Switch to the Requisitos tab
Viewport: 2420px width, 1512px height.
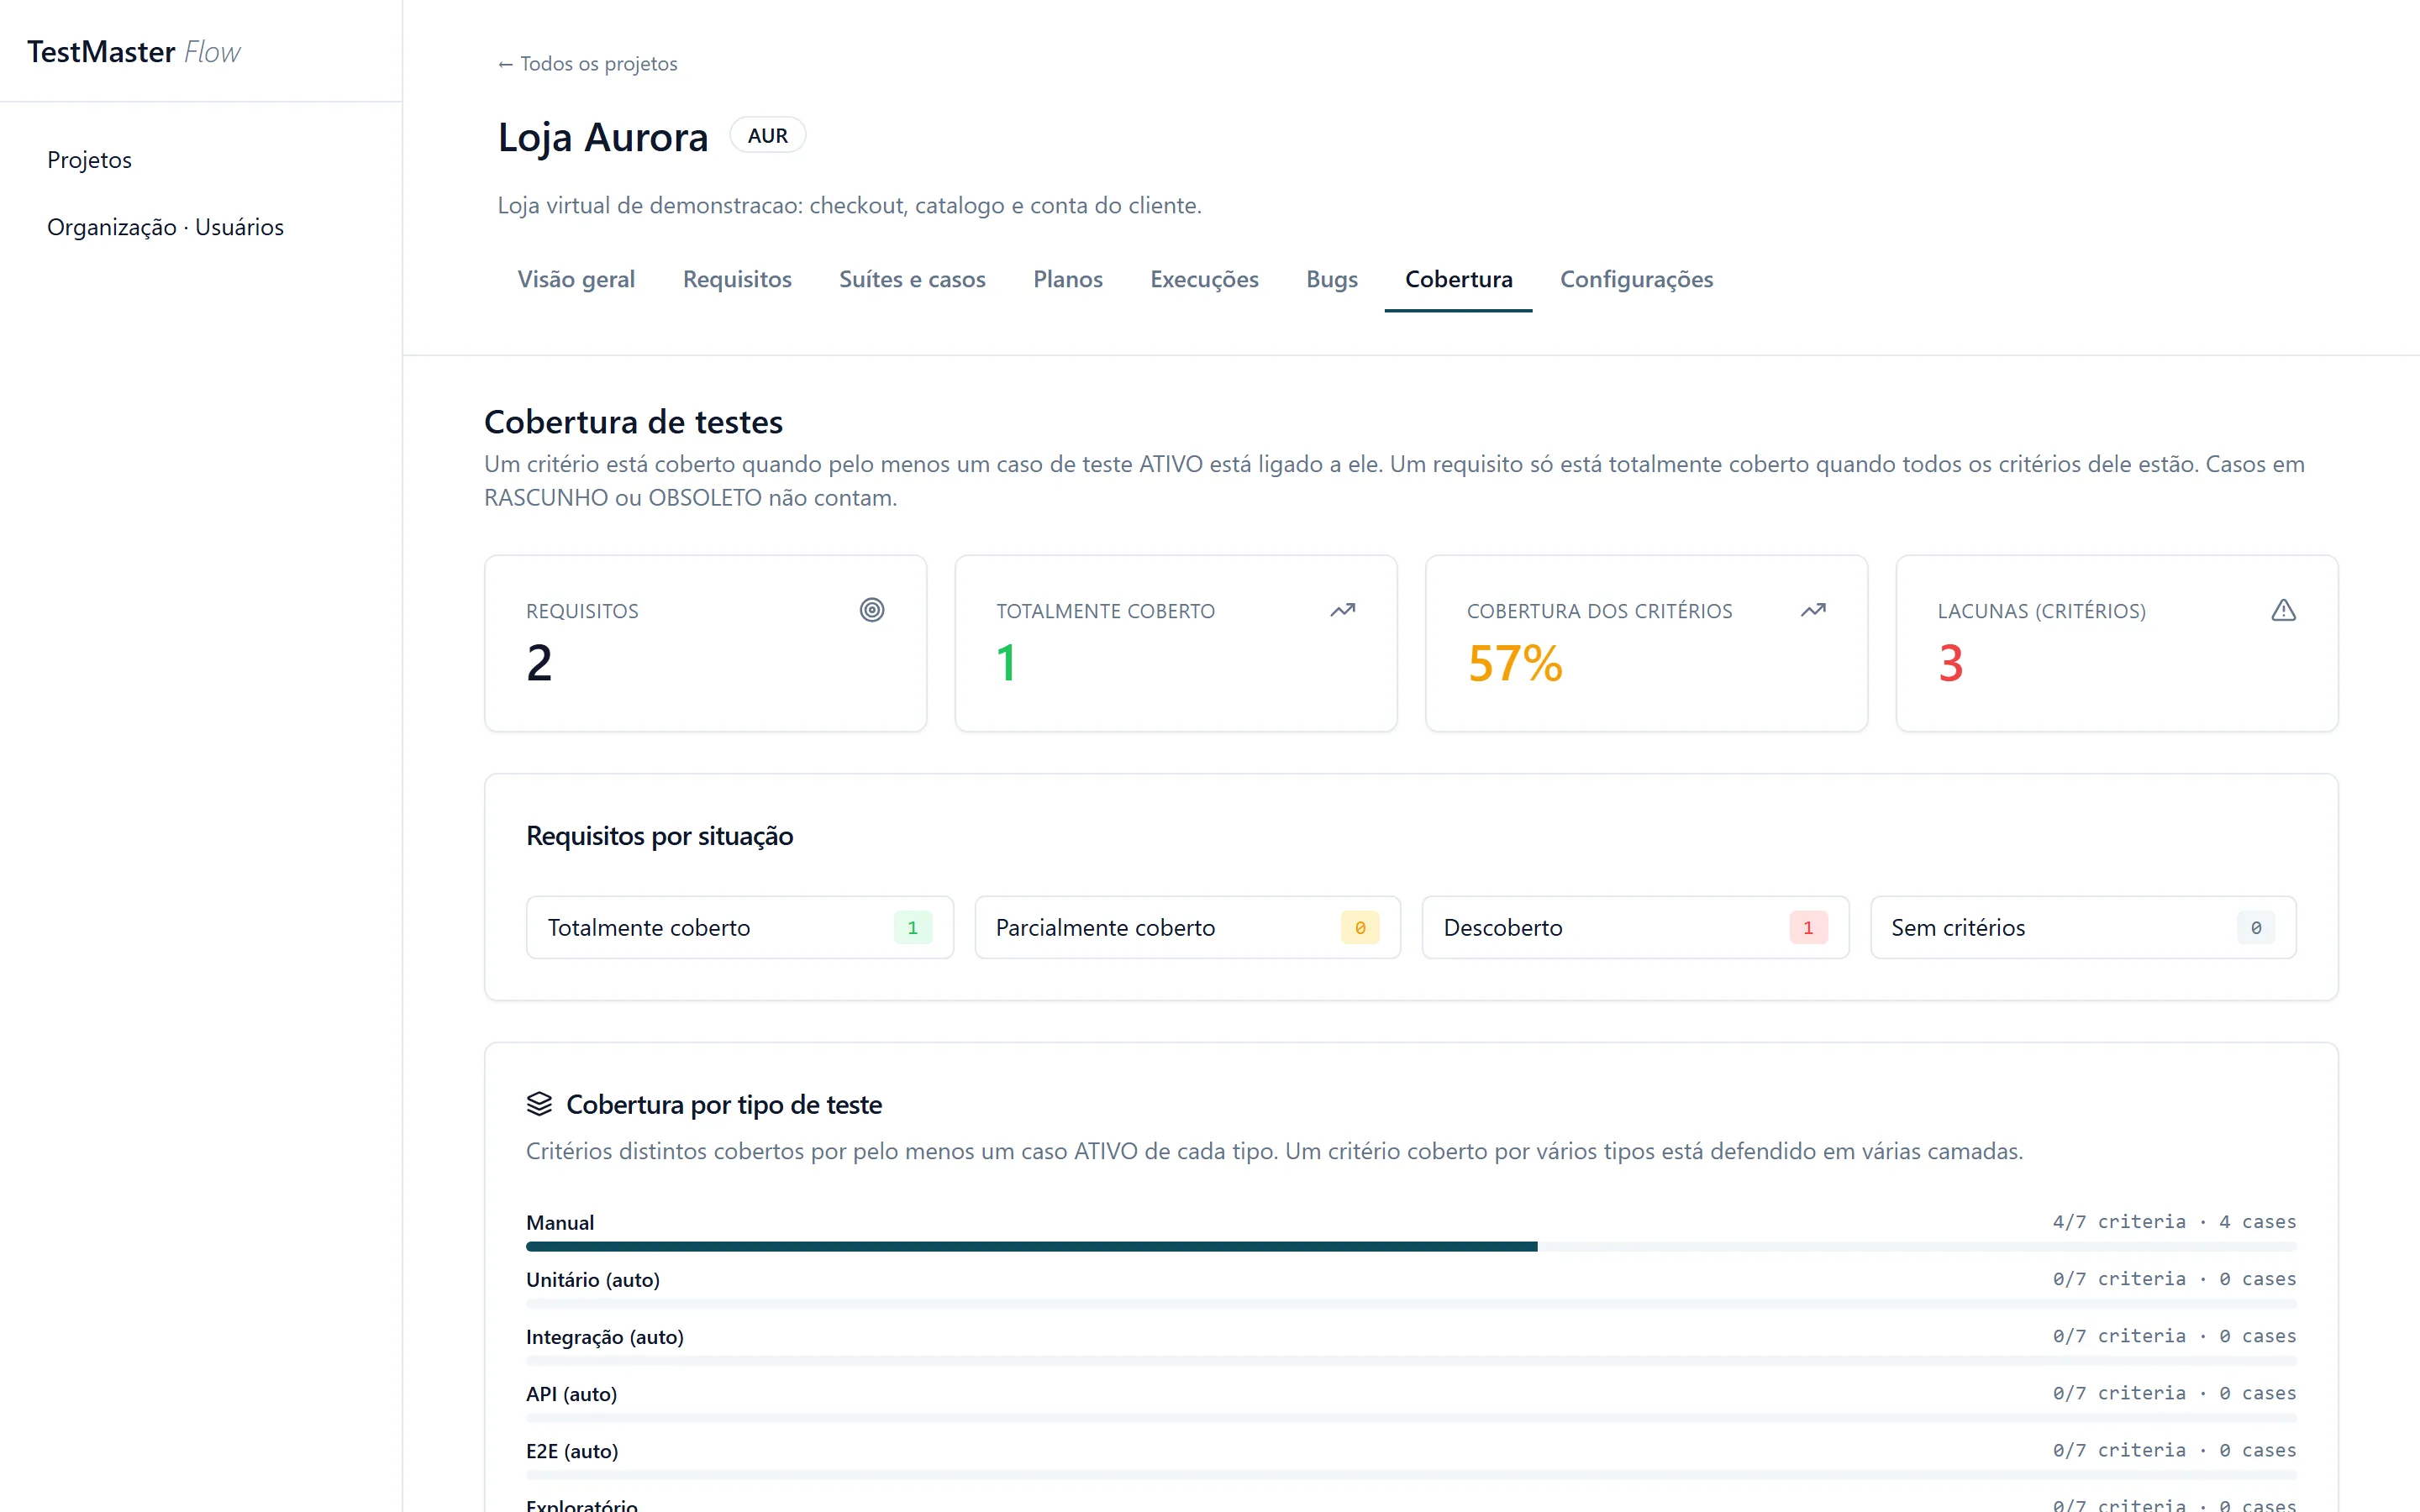(x=737, y=279)
